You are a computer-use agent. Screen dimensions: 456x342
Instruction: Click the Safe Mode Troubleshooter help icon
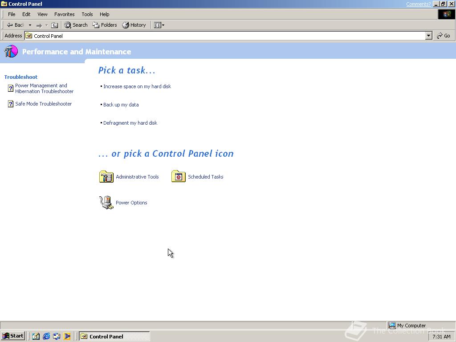(x=11, y=104)
